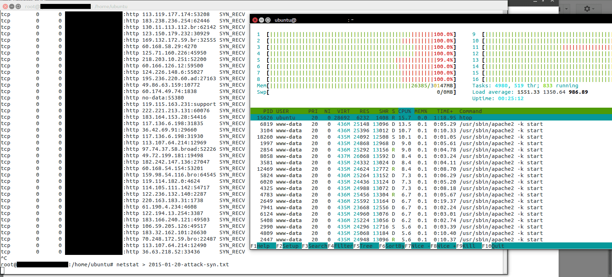Maximize the root netstat terminal window
The image size is (612, 277).
click(18, 6)
